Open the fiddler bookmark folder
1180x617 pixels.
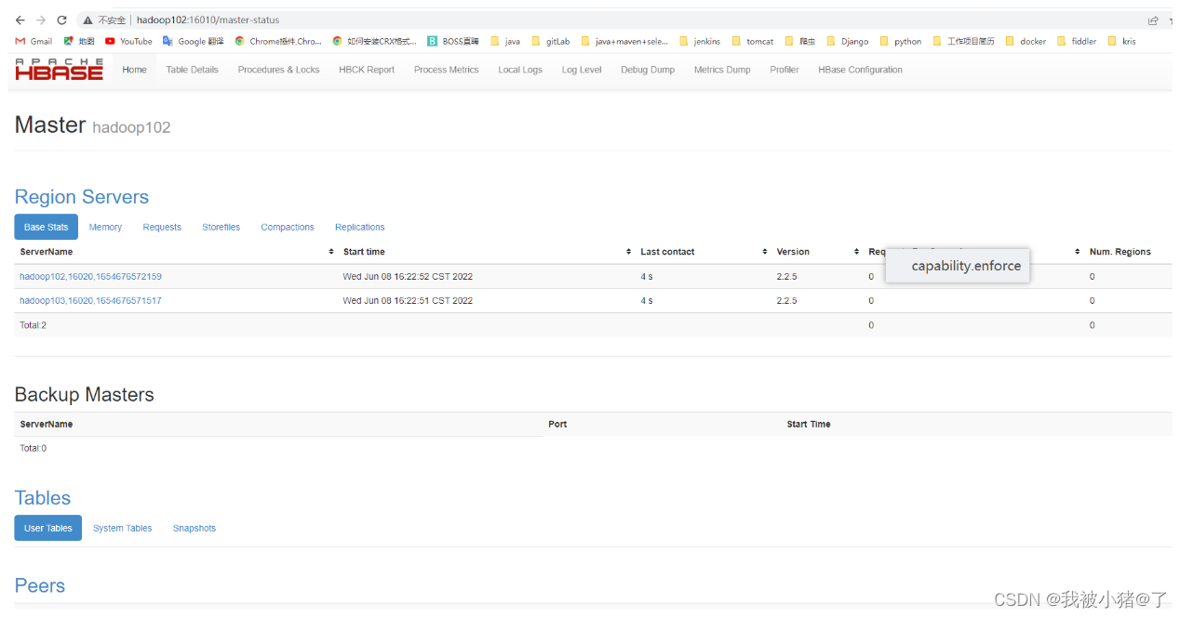pyautogui.click(x=1077, y=41)
